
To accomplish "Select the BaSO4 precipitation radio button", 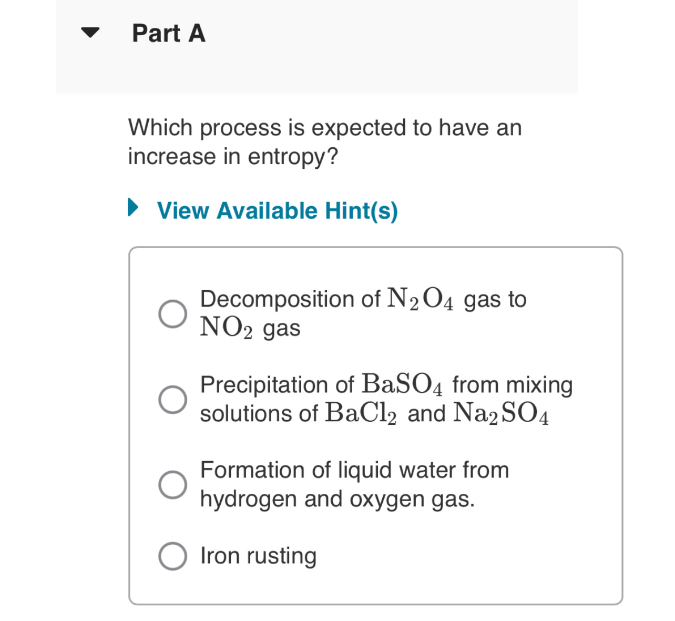I will (x=172, y=400).
